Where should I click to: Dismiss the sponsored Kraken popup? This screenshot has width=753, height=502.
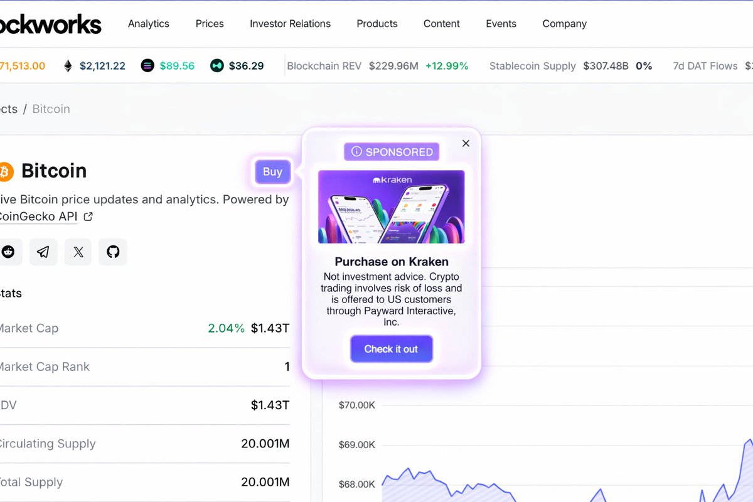tap(466, 143)
